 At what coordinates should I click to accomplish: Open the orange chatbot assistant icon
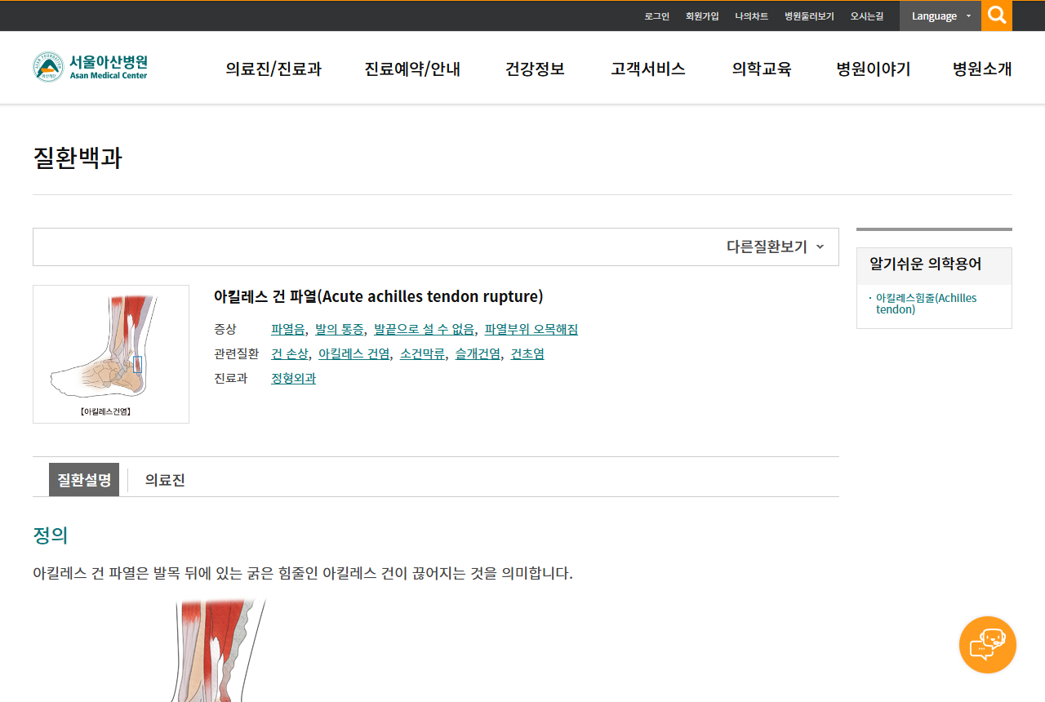[988, 645]
